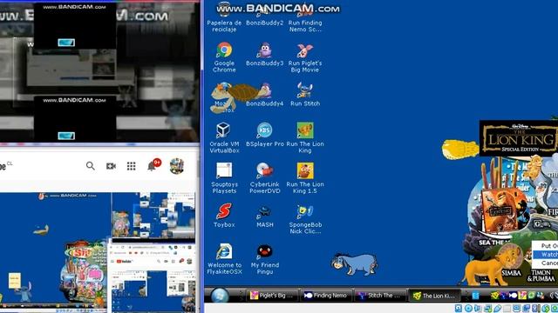558x313 pixels.
Task: Click the SIMBA character label
Action: point(512,273)
